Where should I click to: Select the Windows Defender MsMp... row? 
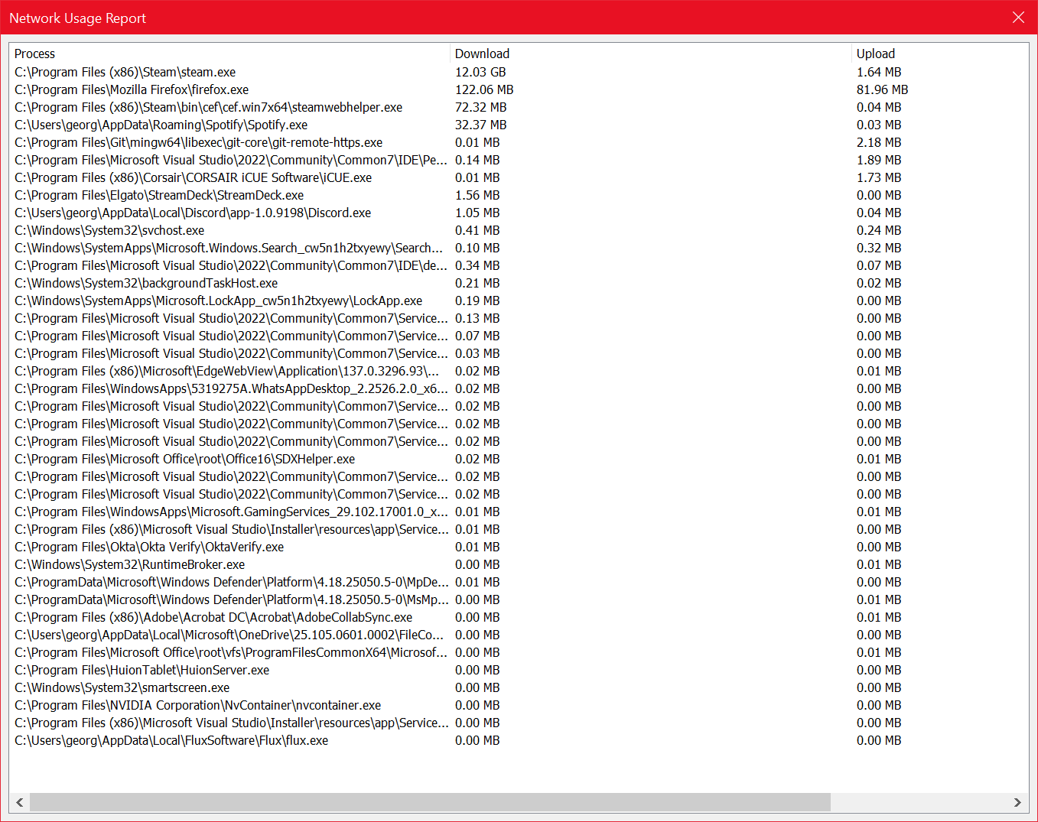[x=519, y=599]
